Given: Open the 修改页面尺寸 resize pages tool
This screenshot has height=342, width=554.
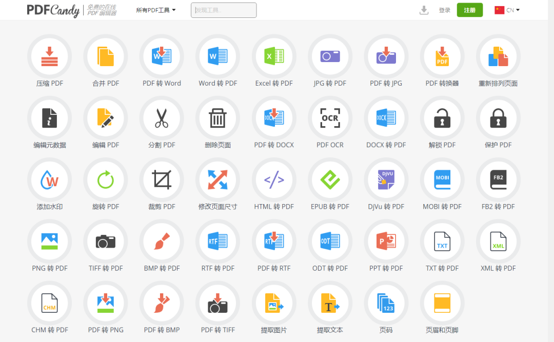Looking at the screenshot, I should coord(217,180).
